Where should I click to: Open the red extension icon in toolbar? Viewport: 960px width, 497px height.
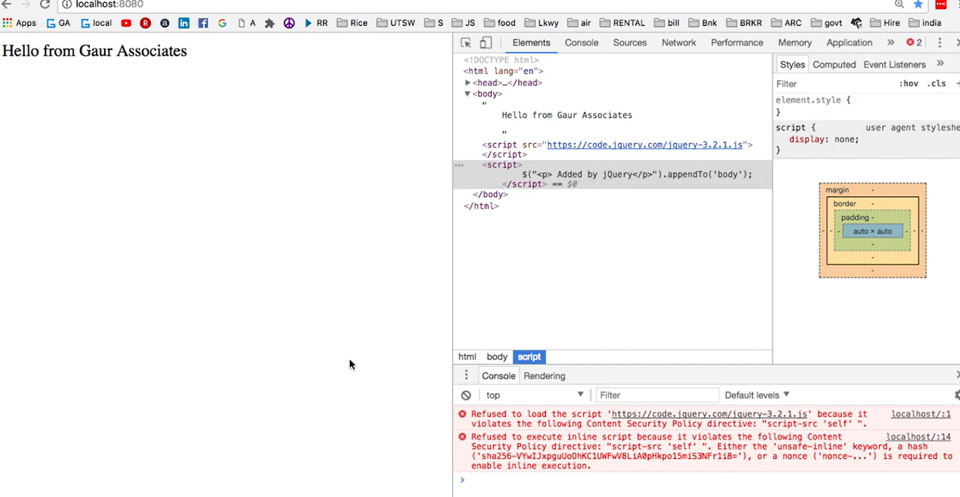(x=941, y=4)
